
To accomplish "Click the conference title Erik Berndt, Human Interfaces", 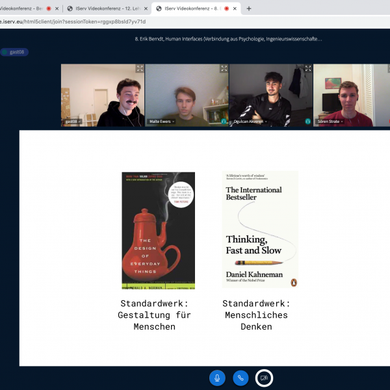I will 228,39.
